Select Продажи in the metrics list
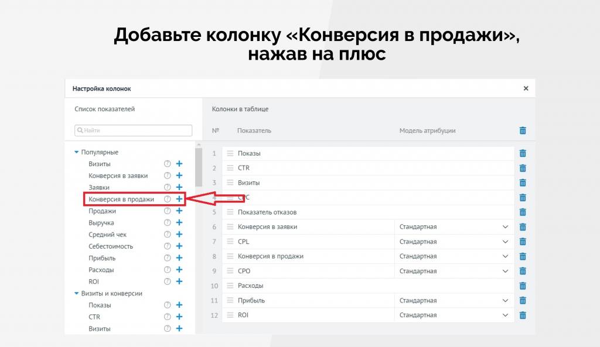 click(x=103, y=211)
